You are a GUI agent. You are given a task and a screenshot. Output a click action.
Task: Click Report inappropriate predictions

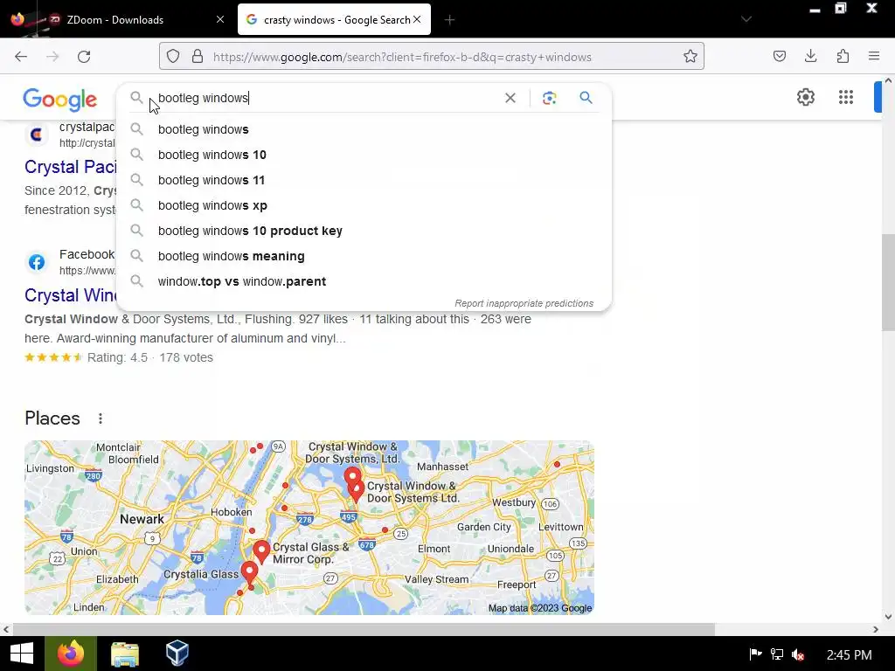pyautogui.click(x=524, y=303)
